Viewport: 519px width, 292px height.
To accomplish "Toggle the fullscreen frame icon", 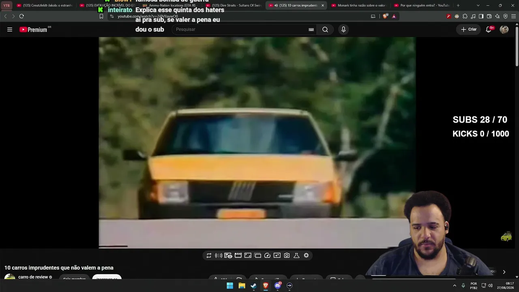I will (x=248, y=255).
